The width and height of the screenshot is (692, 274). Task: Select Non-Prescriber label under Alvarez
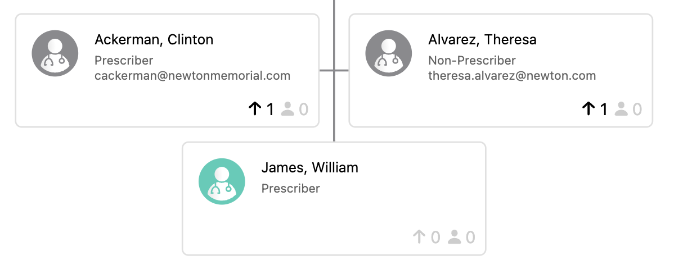click(472, 60)
